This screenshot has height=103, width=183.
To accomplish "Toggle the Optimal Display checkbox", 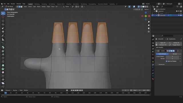I will tap(166, 61).
